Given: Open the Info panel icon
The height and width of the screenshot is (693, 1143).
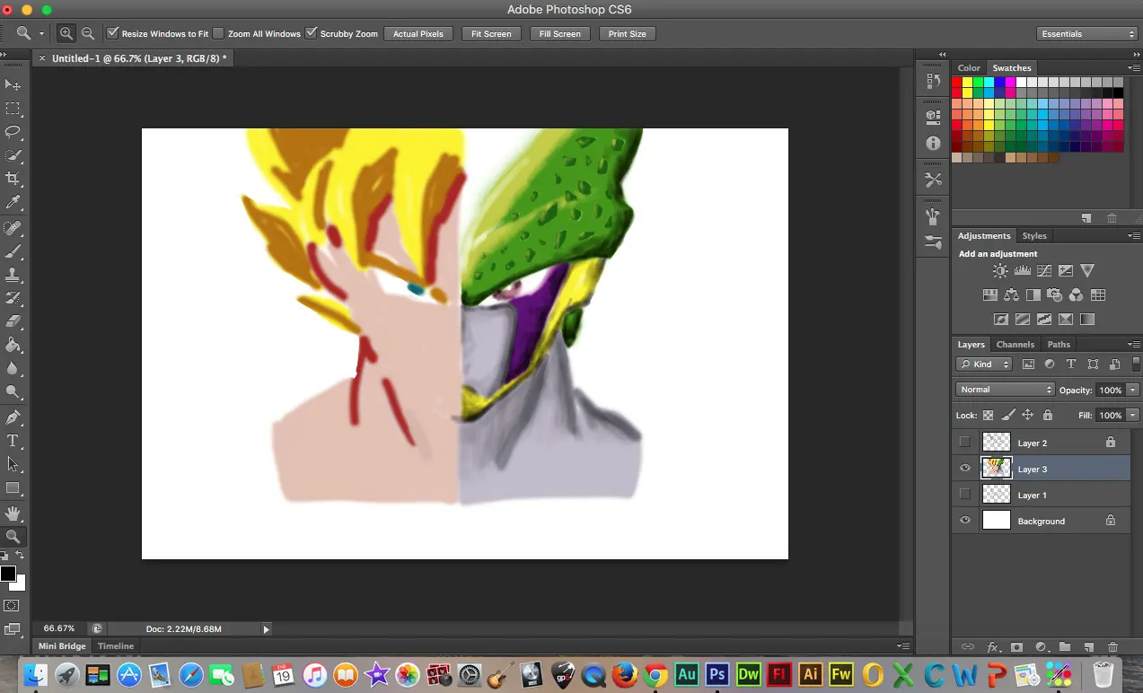Looking at the screenshot, I should 933,143.
